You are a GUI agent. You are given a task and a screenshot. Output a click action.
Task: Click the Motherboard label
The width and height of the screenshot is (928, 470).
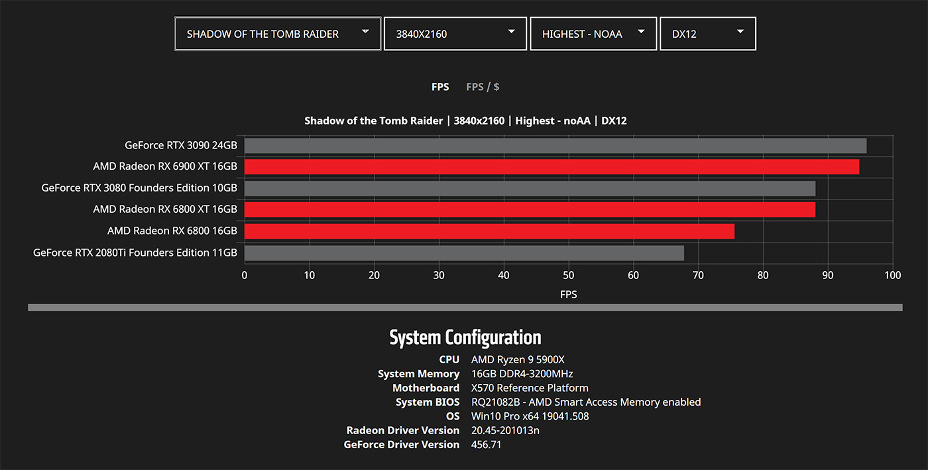pyautogui.click(x=426, y=388)
